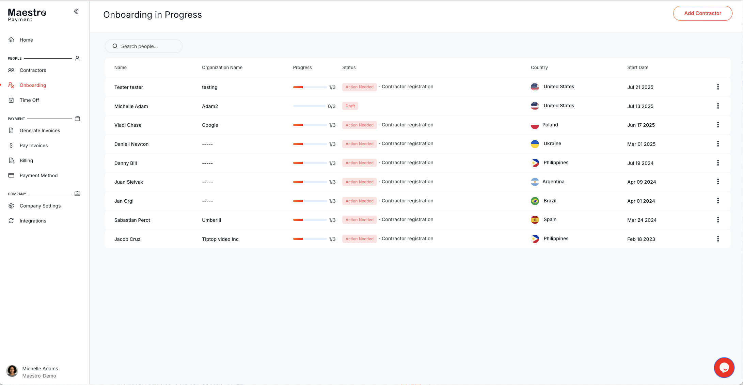Go to Contractors in sidebar
This screenshot has width=743, height=385.
33,70
